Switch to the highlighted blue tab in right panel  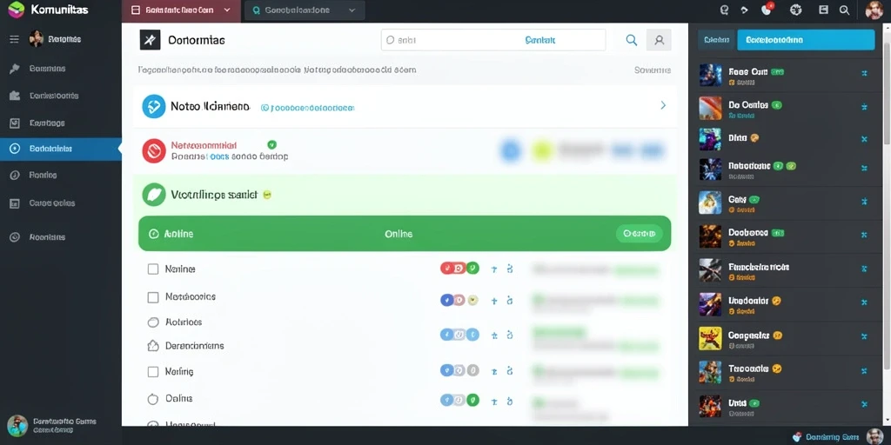tap(806, 40)
